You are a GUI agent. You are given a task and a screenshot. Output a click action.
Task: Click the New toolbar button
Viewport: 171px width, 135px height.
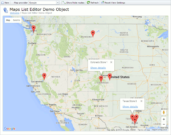[5, 3]
